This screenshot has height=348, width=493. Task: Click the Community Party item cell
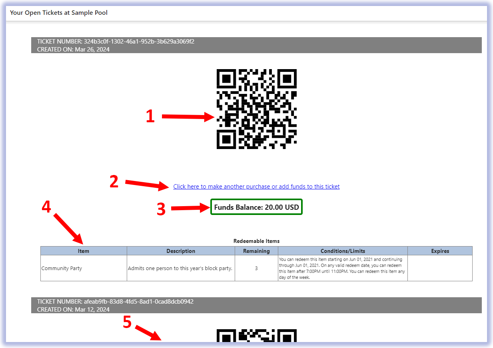(84, 268)
